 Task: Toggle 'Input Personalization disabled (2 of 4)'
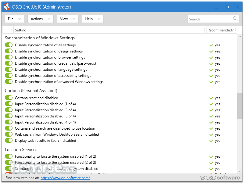click(9, 110)
